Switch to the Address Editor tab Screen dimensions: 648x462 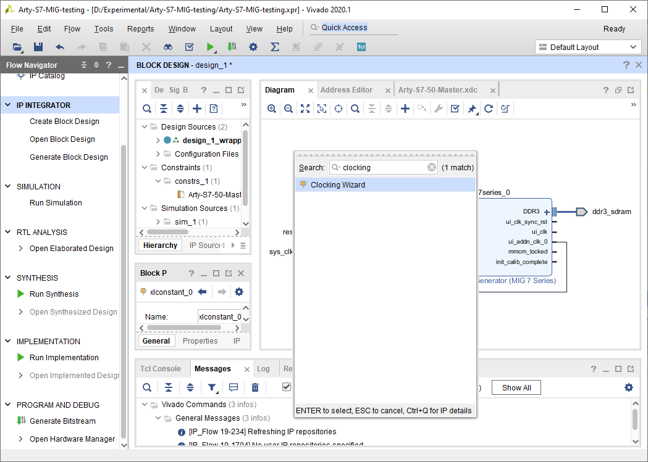347,90
